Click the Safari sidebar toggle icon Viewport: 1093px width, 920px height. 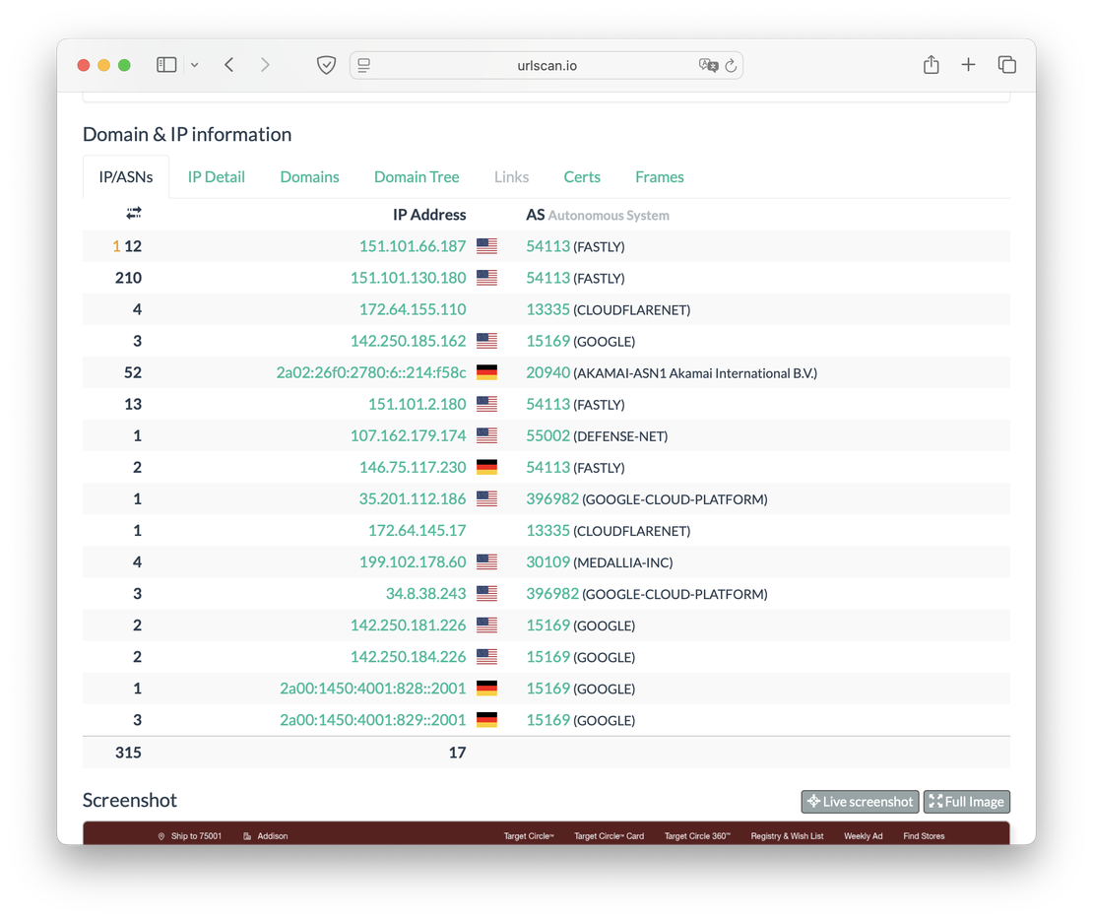click(x=166, y=65)
